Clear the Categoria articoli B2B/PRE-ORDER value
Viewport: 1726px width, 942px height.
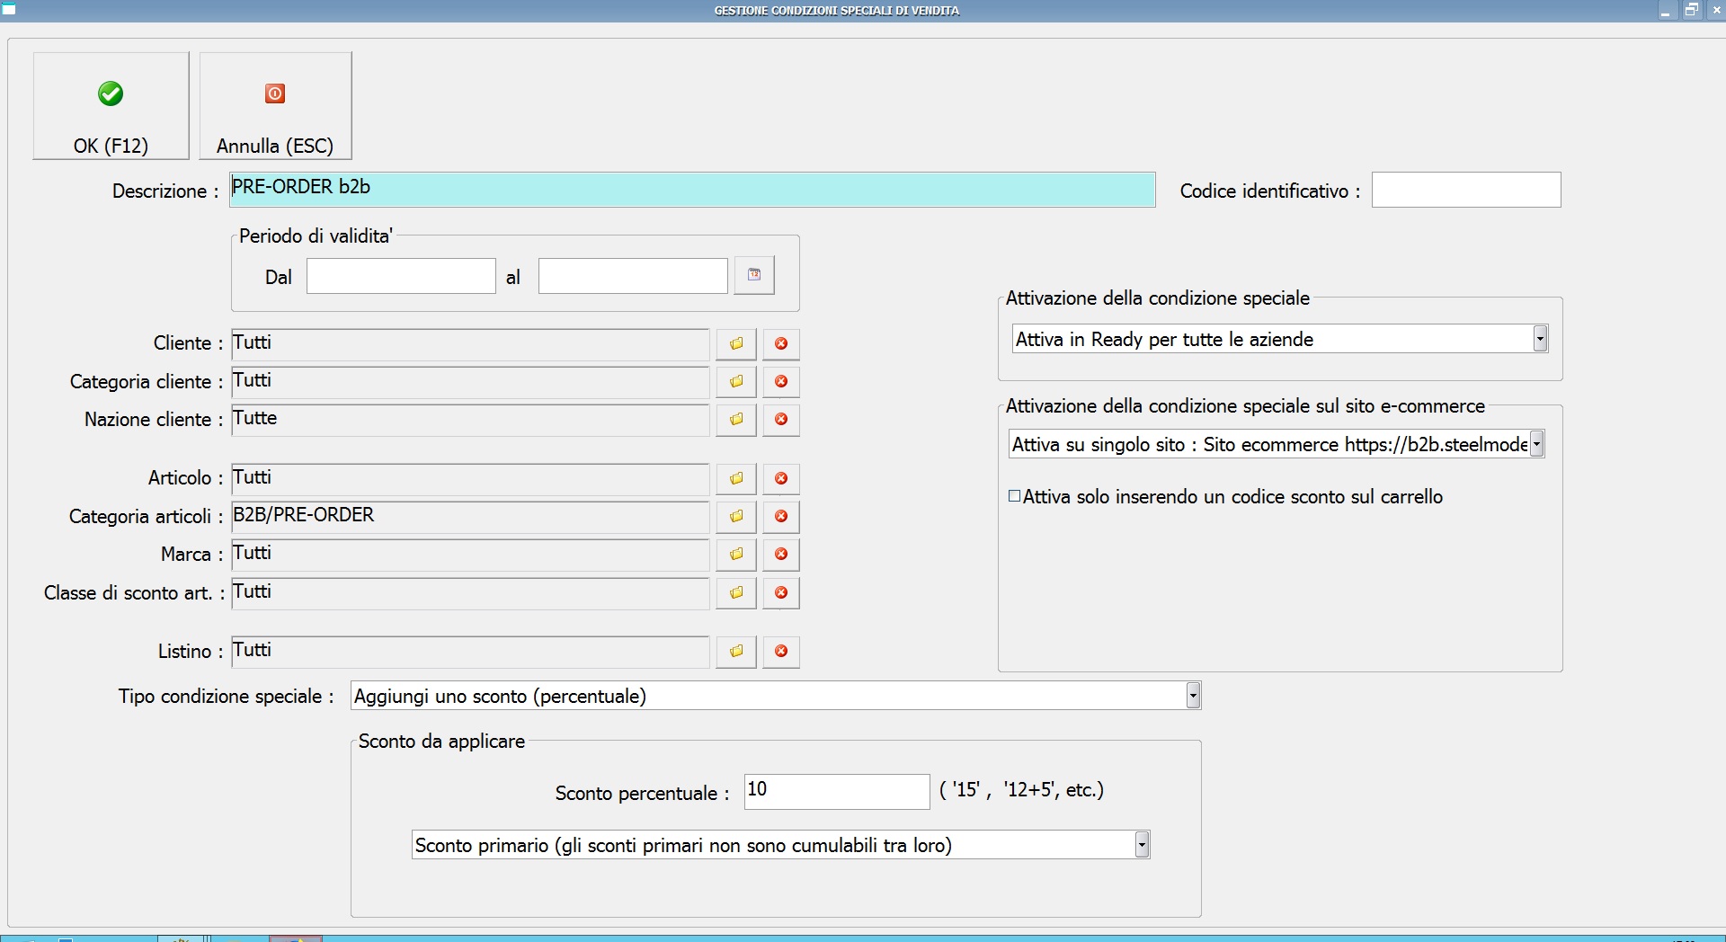pyautogui.click(x=781, y=517)
